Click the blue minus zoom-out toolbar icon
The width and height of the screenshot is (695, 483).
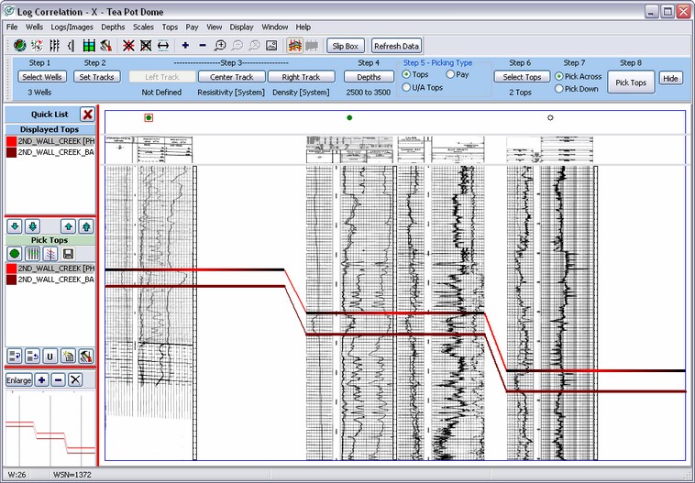click(x=203, y=45)
